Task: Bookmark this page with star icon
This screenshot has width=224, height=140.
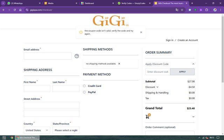Action: click(182, 10)
